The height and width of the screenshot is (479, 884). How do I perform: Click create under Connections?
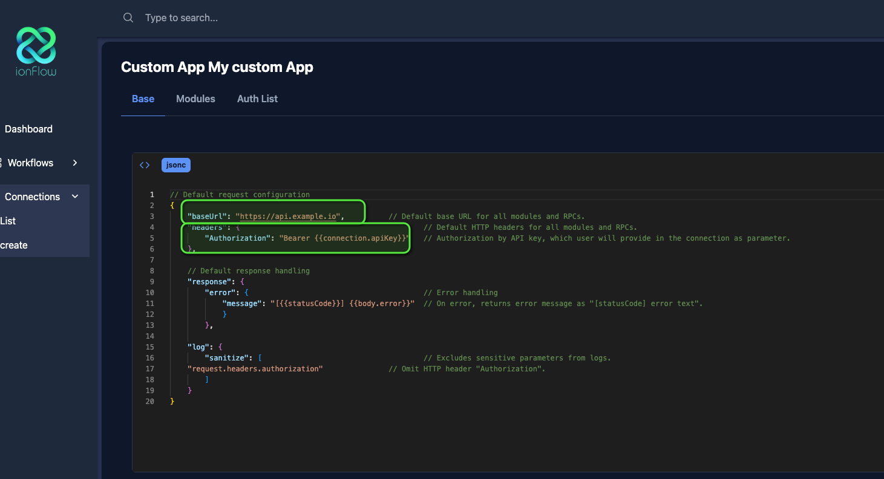[x=13, y=245]
